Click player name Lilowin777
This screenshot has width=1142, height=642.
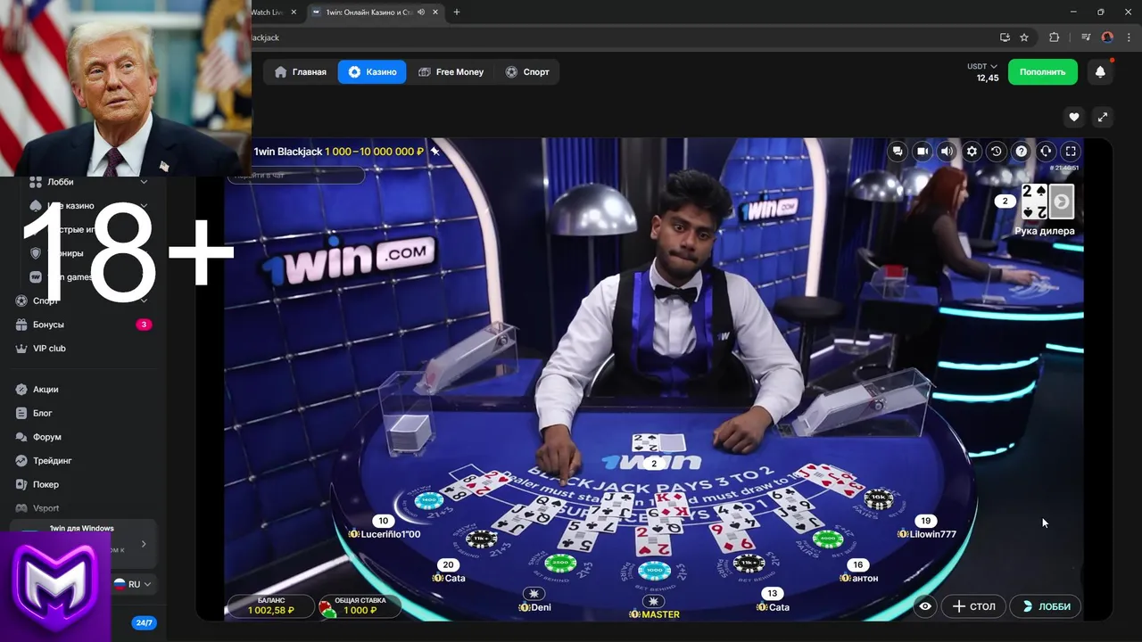click(x=932, y=534)
